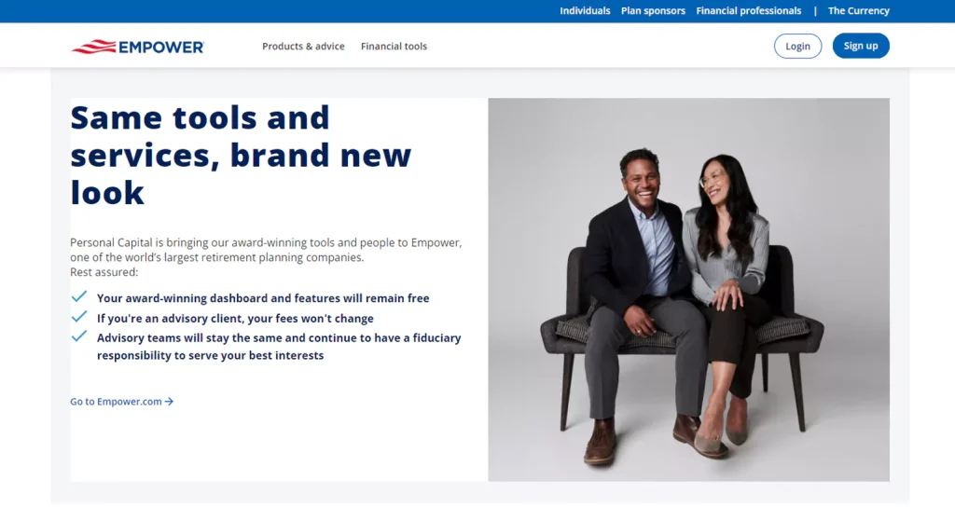The height and width of the screenshot is (521, 955).
Task: Click the "fiduciary responsibility" bullet text
Action: tap(279, 347)
